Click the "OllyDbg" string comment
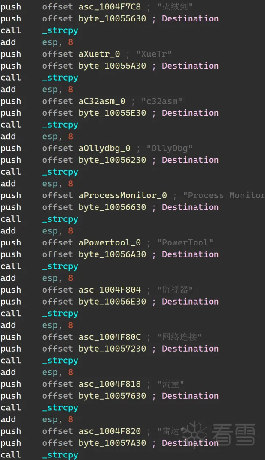Viewport: 265px width, 460px height. (170, 149)
